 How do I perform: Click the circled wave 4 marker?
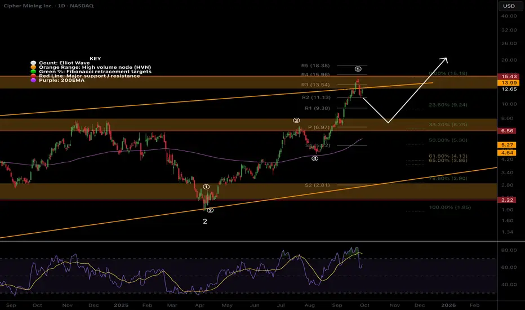pos(315,158)
